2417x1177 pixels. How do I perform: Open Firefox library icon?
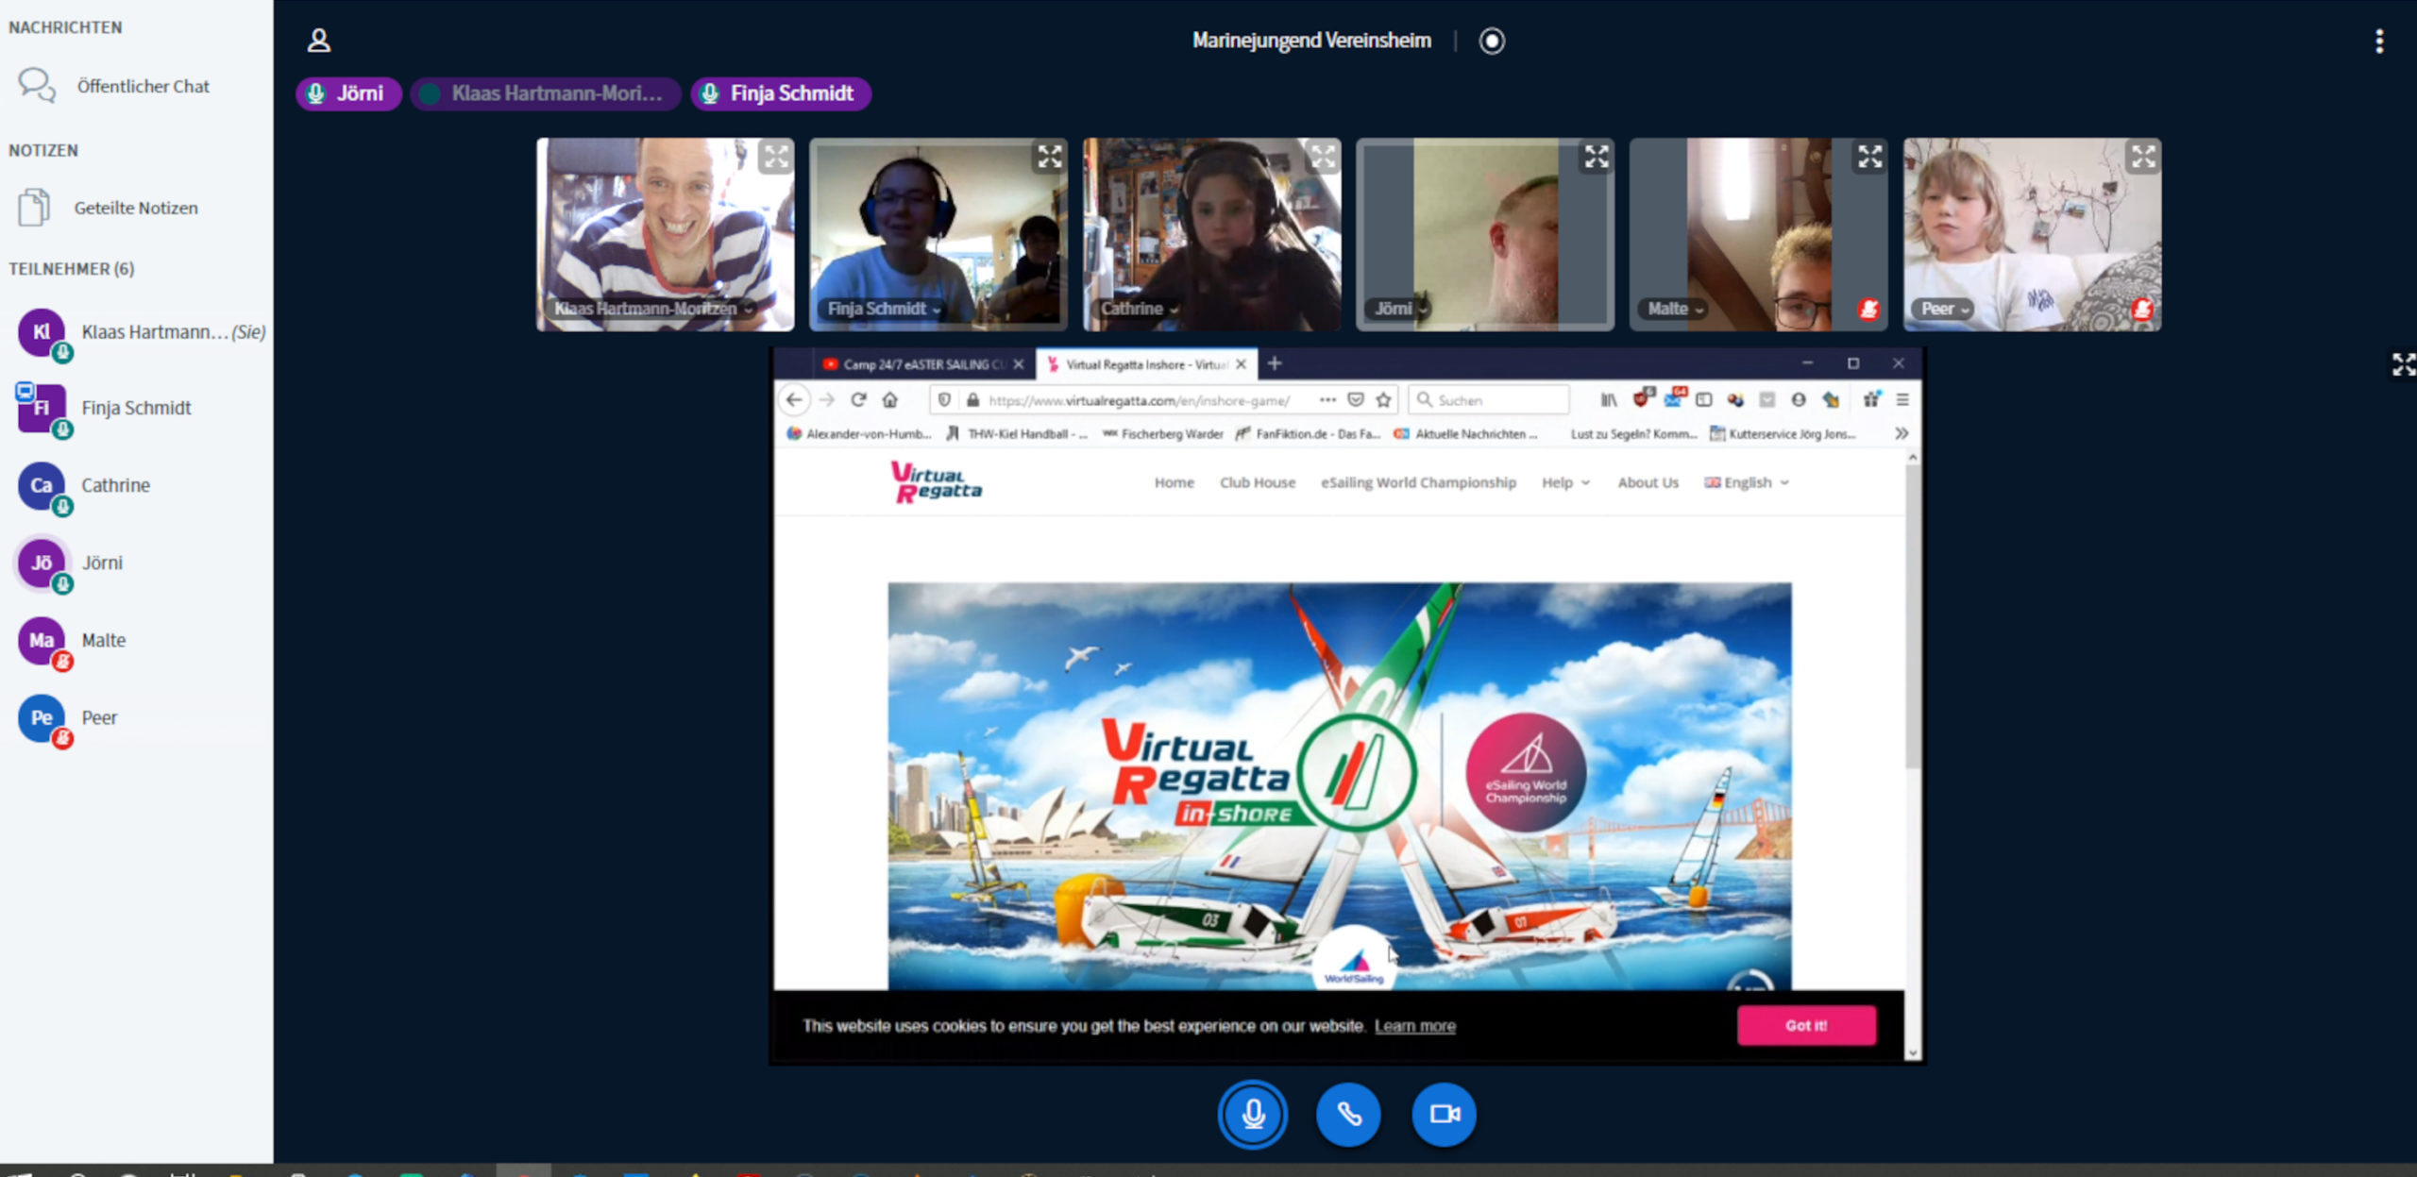(x=1609, y=400)
